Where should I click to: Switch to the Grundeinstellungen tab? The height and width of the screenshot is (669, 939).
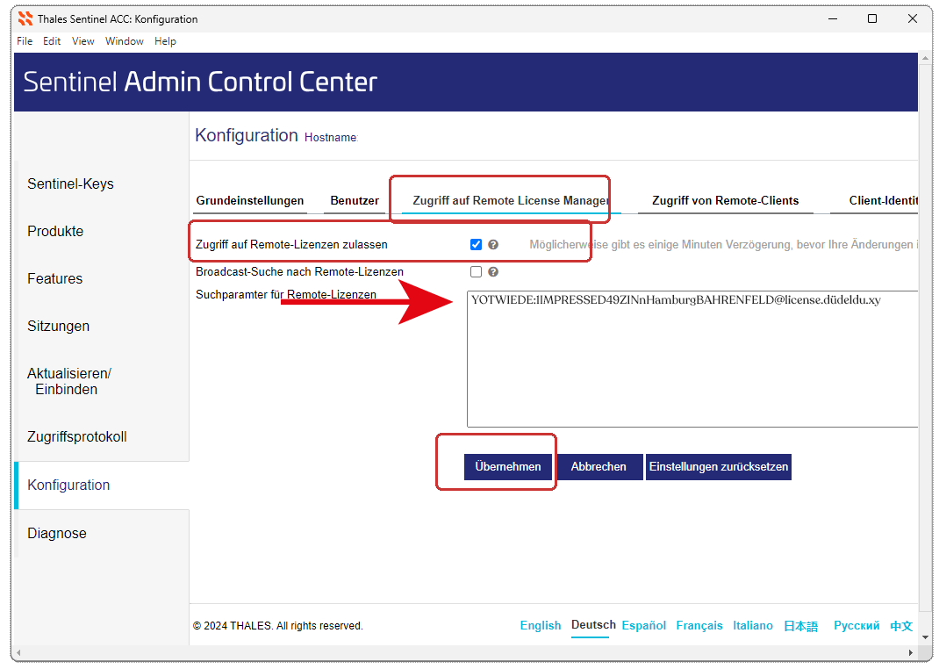pyautogui.click(x=250, y=201)
